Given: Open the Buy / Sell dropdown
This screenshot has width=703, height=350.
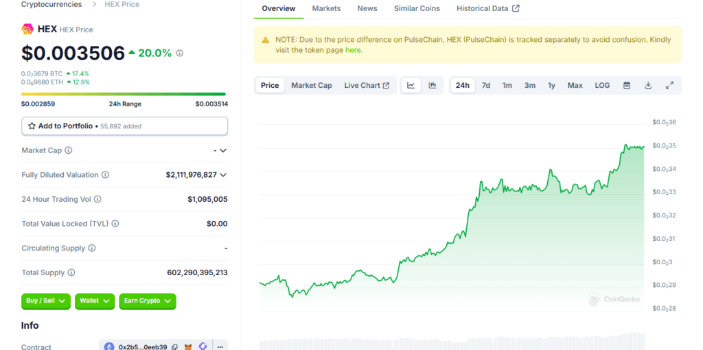Looking at the screenshot, I should pyautogui.click(x=46, y=301).
